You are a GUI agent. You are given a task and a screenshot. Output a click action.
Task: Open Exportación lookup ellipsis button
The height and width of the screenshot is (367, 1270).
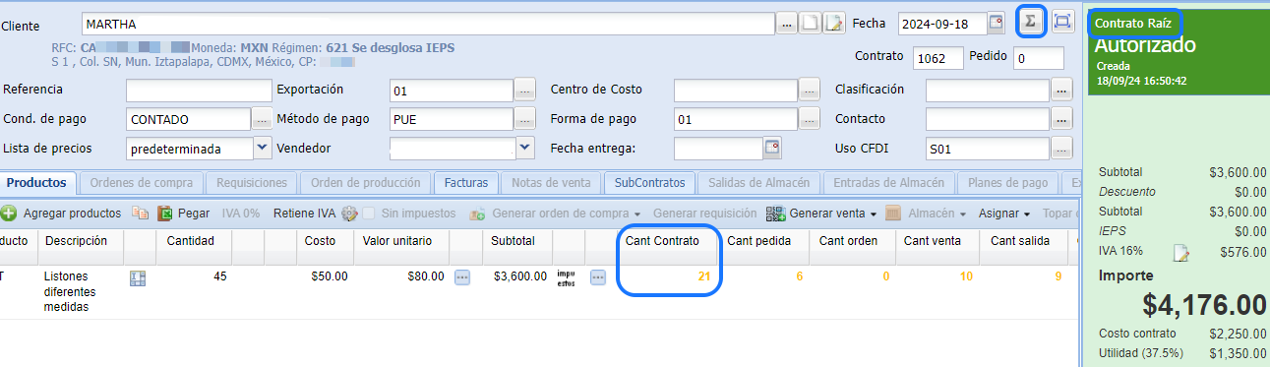coord(524,90)
